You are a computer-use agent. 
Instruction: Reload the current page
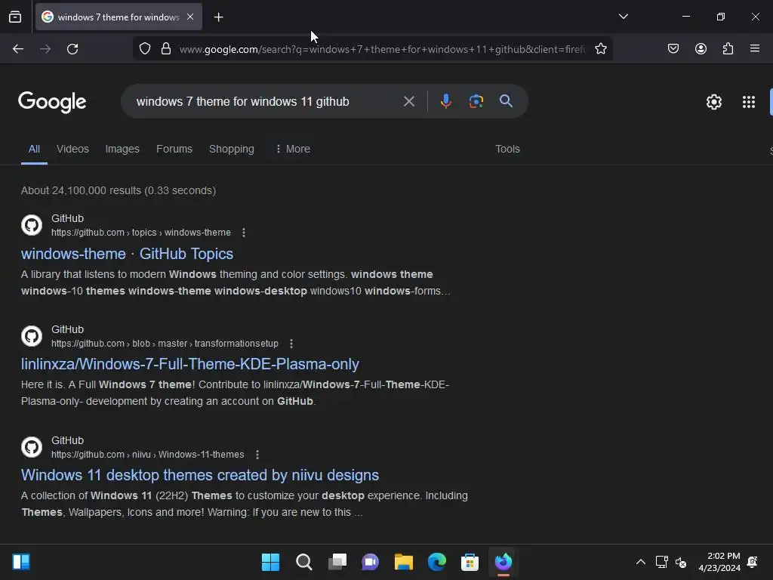pyautogui.click(x=72, y=49)
